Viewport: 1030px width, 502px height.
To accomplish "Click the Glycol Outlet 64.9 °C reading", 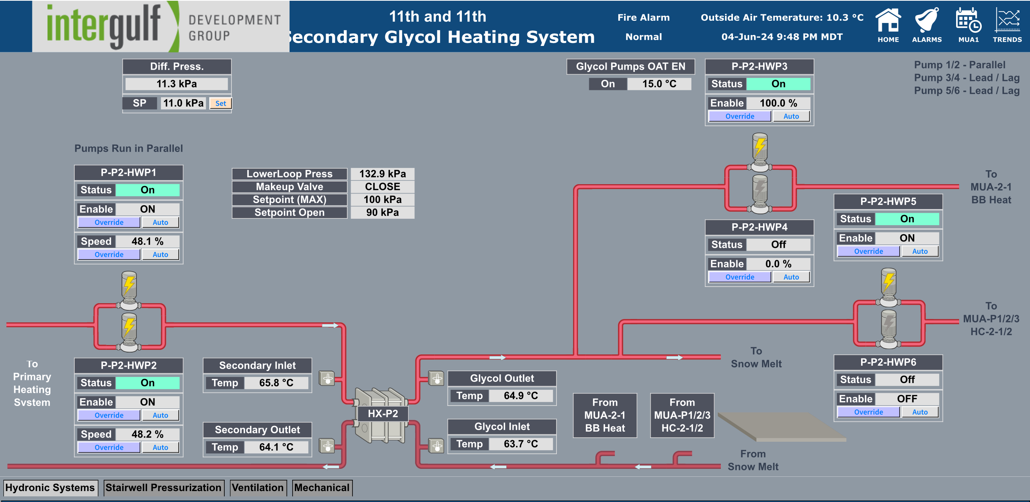I will (521, 395).
